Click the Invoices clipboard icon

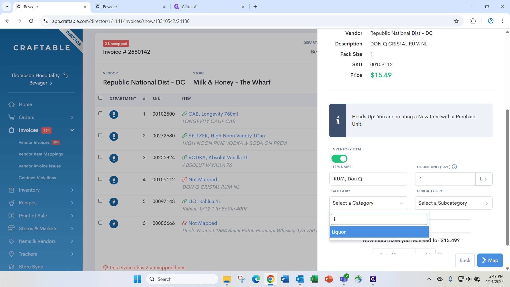coord(11,130)
